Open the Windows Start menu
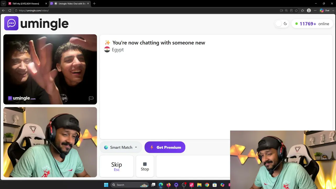This screenshot has height=189, width=336. coord(106,185)
